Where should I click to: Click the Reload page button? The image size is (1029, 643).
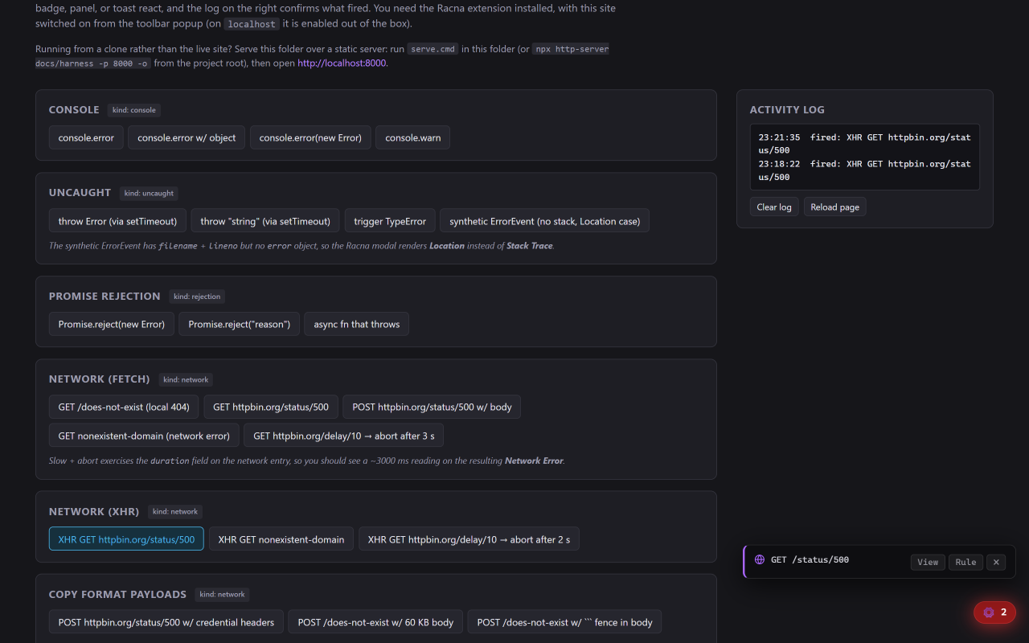click(x=834, y=207)
